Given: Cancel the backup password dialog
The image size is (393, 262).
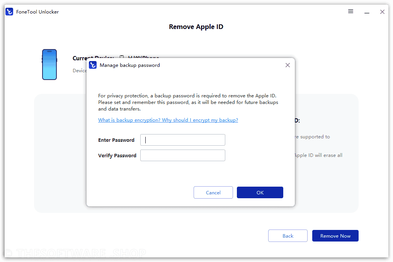Looking at the screenshot, I should [213, 192].
